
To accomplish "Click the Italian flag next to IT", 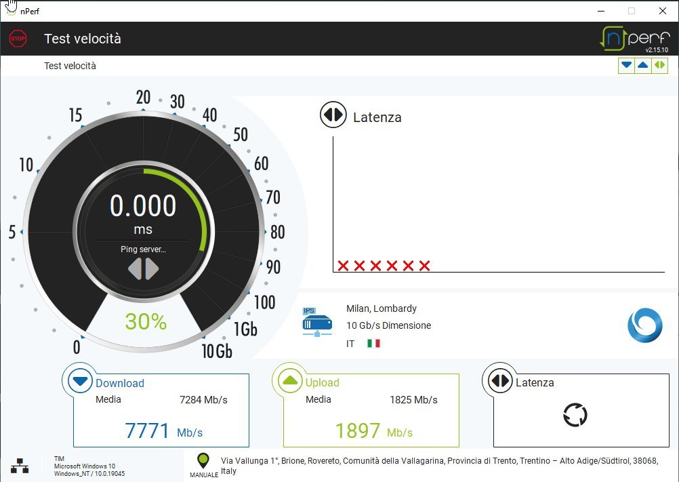I will click(x=373, y=344).
